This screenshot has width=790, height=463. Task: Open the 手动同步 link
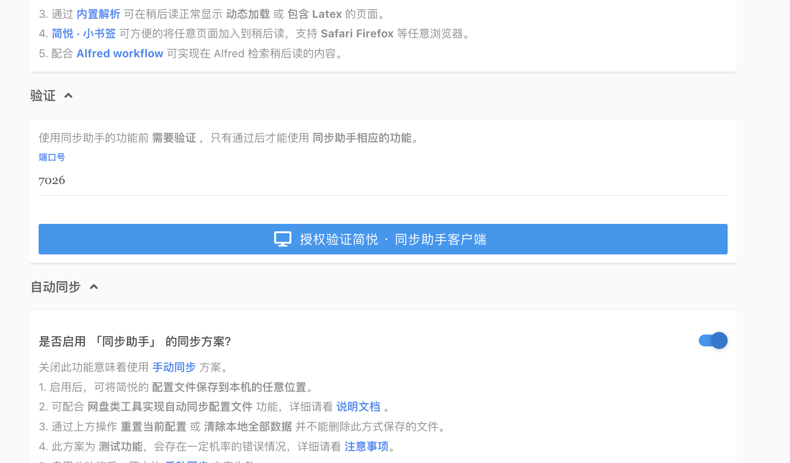174,367
